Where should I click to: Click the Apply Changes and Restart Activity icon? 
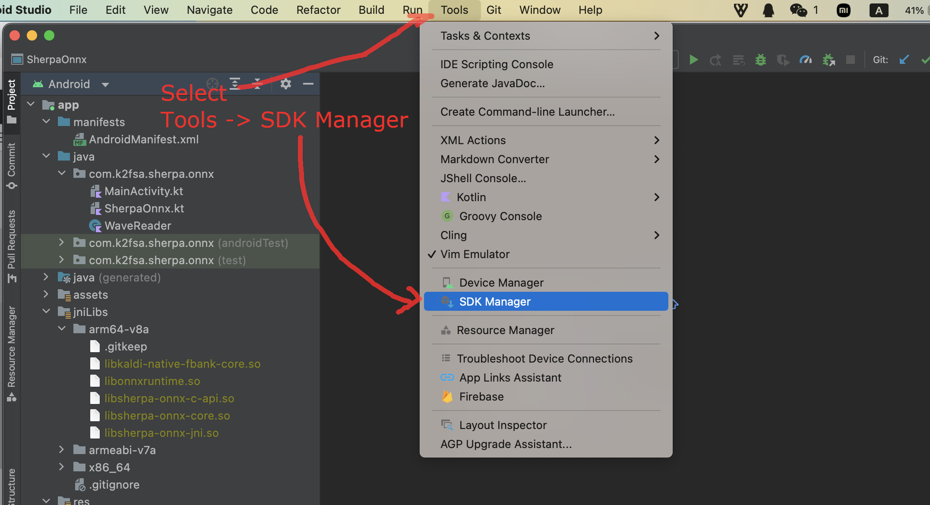715,60
